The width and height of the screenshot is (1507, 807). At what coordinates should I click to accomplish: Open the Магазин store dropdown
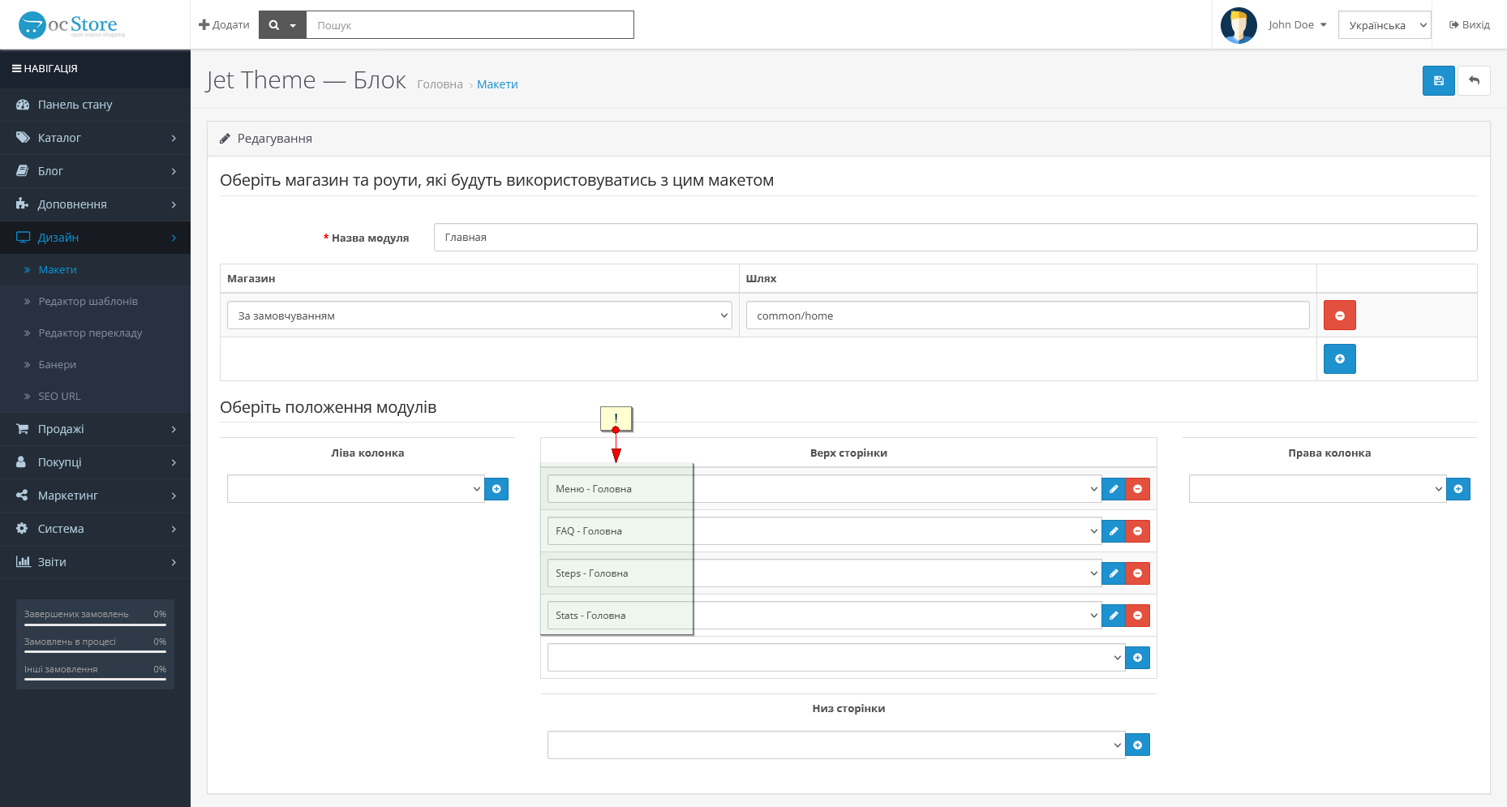(x=479, y=316)
